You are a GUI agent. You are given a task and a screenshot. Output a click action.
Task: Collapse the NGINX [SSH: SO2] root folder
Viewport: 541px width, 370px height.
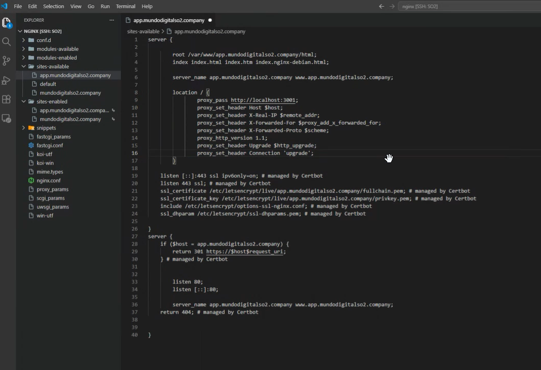(20, 31)
